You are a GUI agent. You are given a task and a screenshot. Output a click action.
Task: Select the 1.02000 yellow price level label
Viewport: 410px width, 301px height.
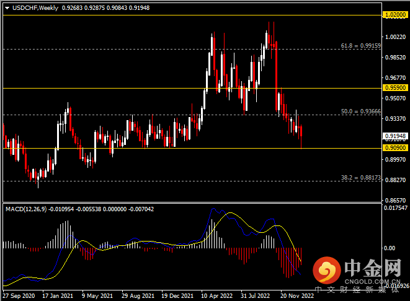(396, 15)
